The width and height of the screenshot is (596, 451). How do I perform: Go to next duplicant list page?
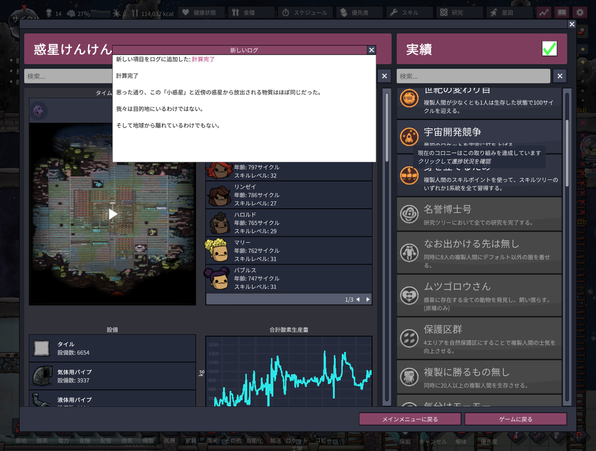click(x=368, y=300)
